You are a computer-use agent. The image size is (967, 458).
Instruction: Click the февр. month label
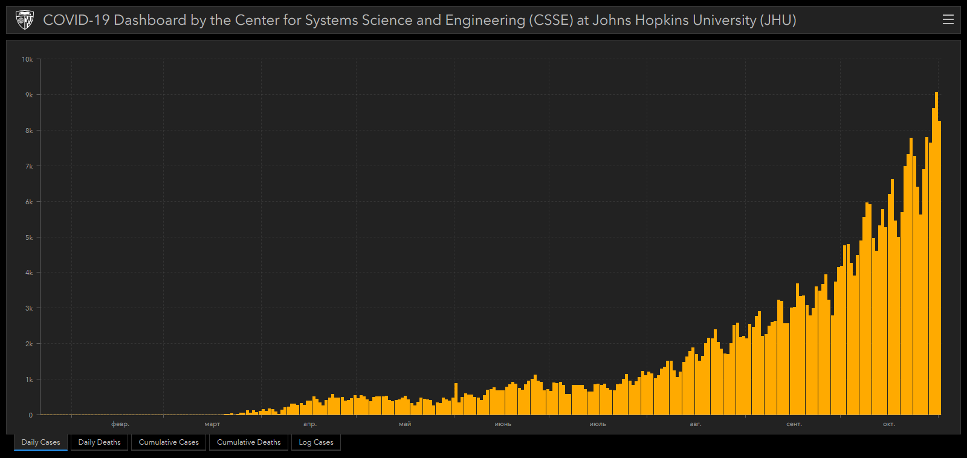tap(120, 424)
